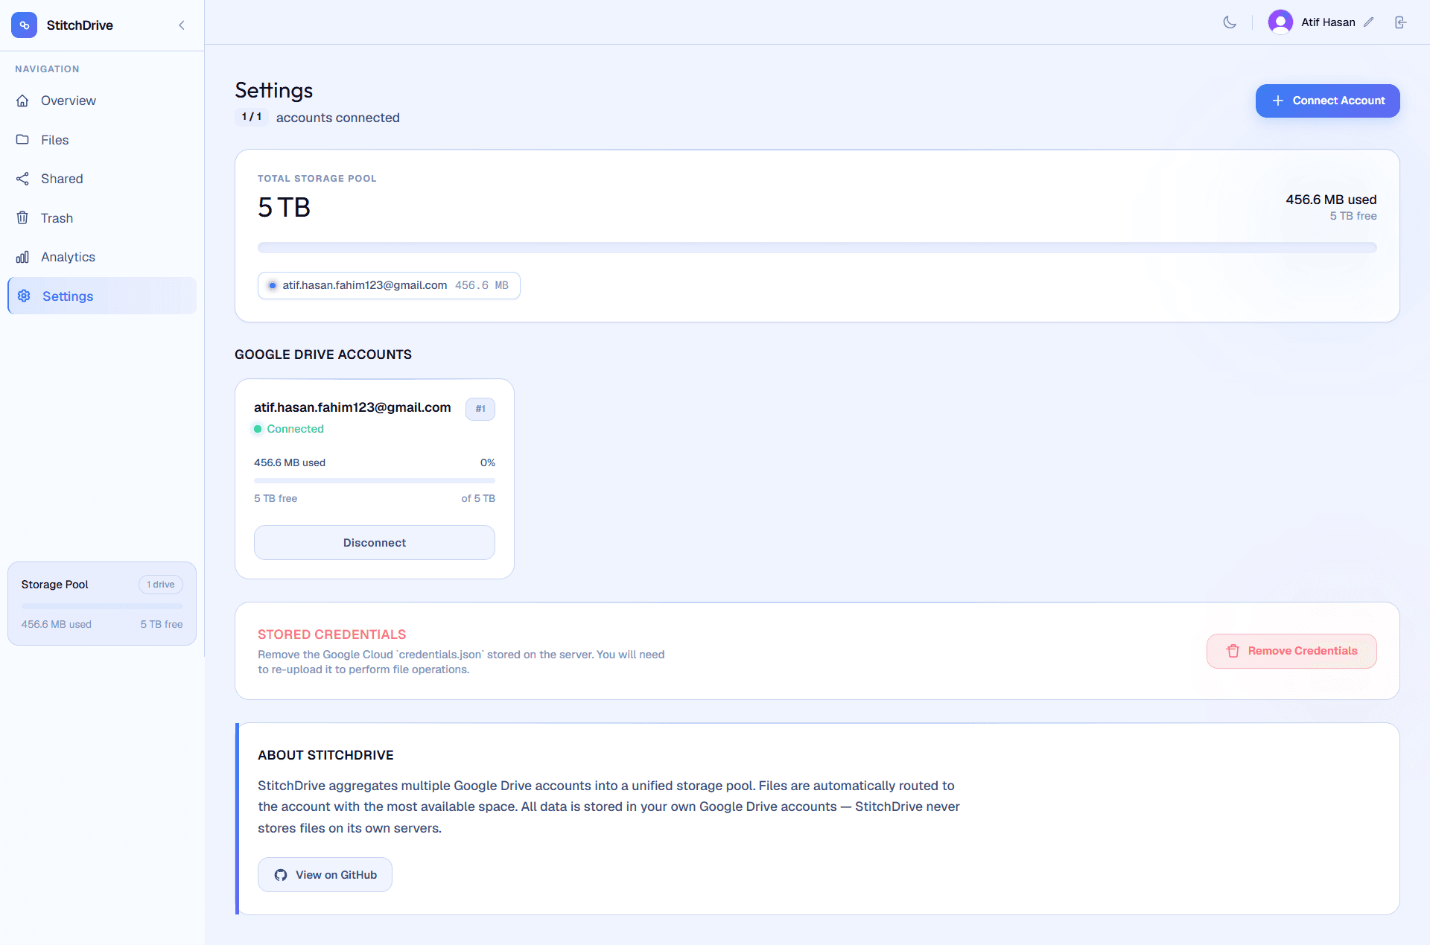Toggle dark mode with moon icon
This screenshot has height=945, width=1430.
[1230, 22]
